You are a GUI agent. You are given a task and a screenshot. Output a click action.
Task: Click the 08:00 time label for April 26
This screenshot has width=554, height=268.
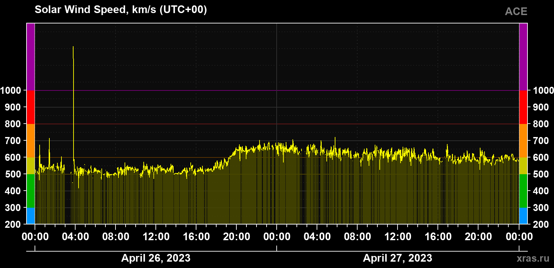click(116, 237)
